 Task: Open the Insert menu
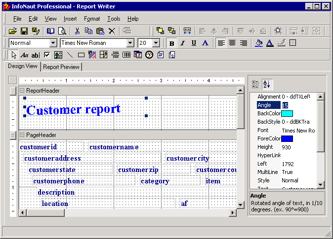coord(70,19)
